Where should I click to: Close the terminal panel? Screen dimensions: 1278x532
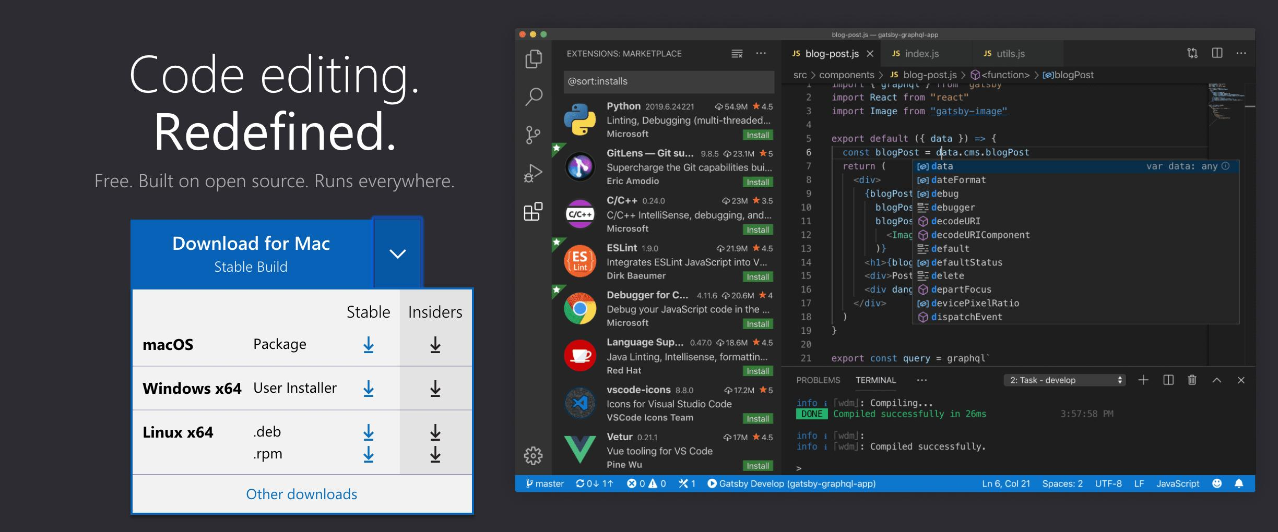pyautogui.click(x=1241, y=380)
